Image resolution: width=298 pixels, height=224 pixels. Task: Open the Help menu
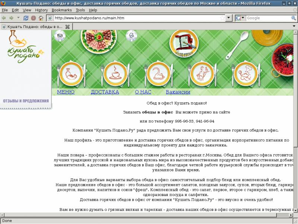pos(93,10)
